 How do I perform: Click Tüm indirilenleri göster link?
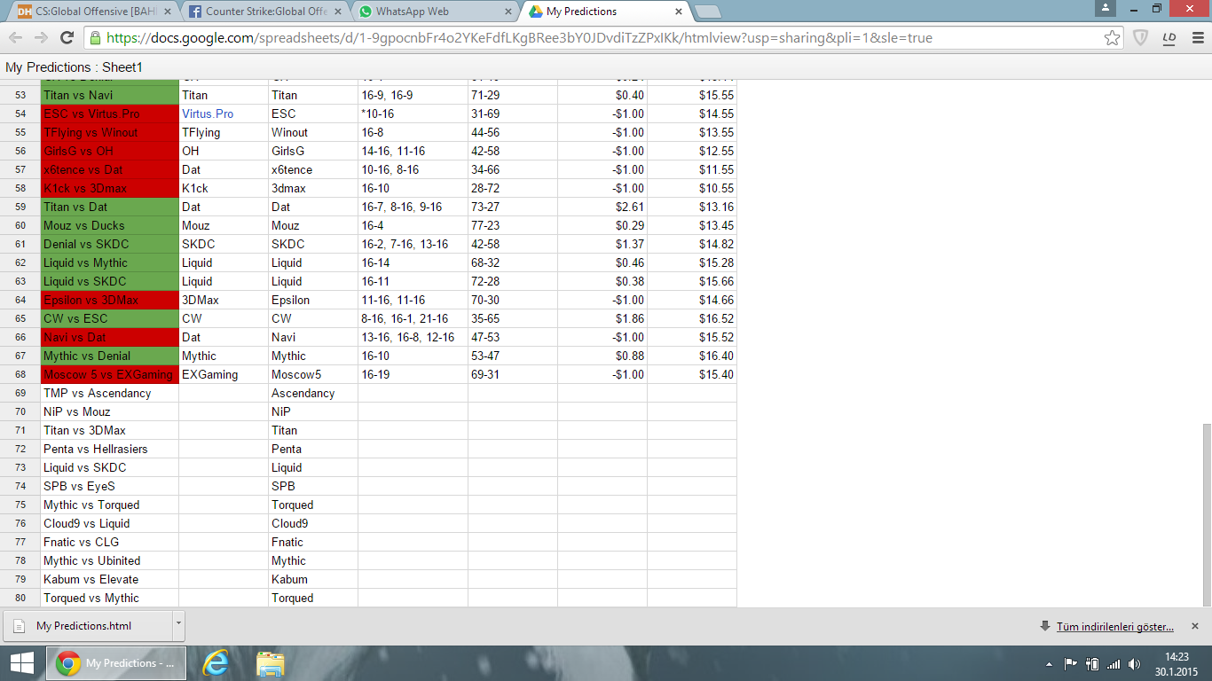point(1114,627)
